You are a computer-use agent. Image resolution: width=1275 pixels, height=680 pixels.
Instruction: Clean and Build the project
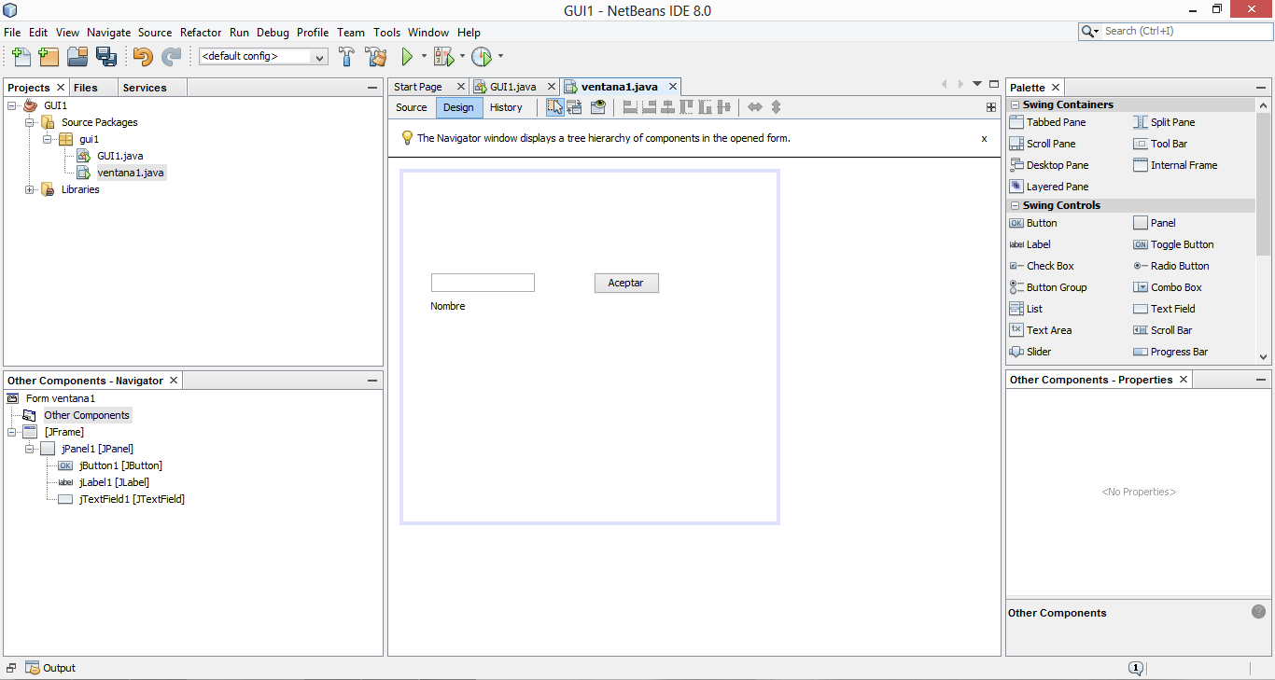(376, 56)
